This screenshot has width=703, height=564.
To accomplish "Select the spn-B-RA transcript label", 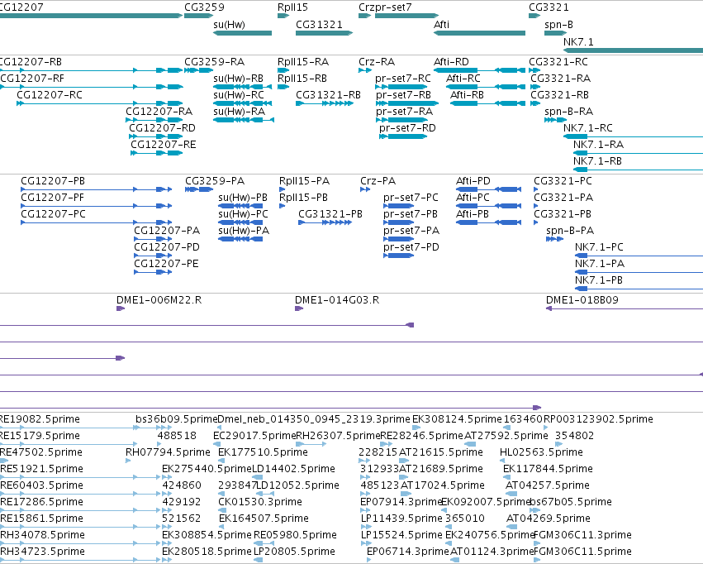I will point(568,112).
